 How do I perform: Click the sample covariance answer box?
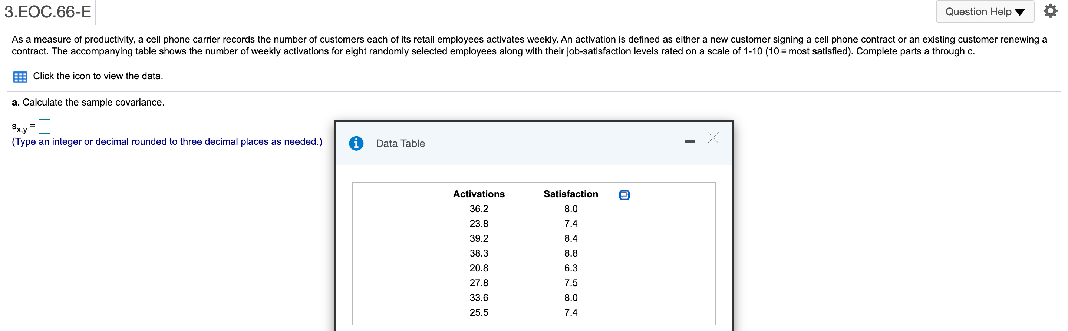coord(44,126)
